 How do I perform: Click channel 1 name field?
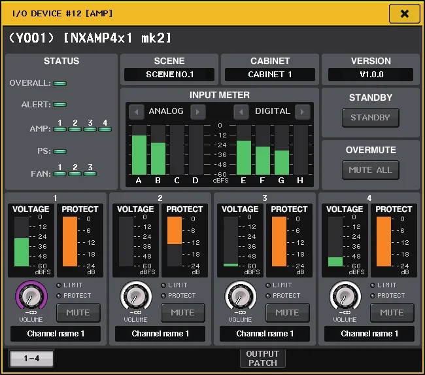click(56, 334)
